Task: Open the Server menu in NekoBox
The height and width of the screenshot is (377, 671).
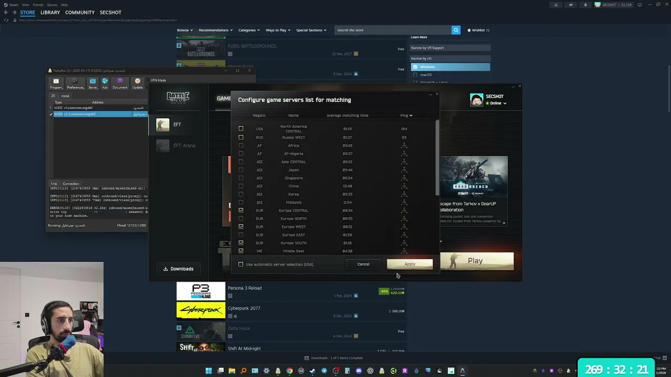Action: [x=93, y=83]
